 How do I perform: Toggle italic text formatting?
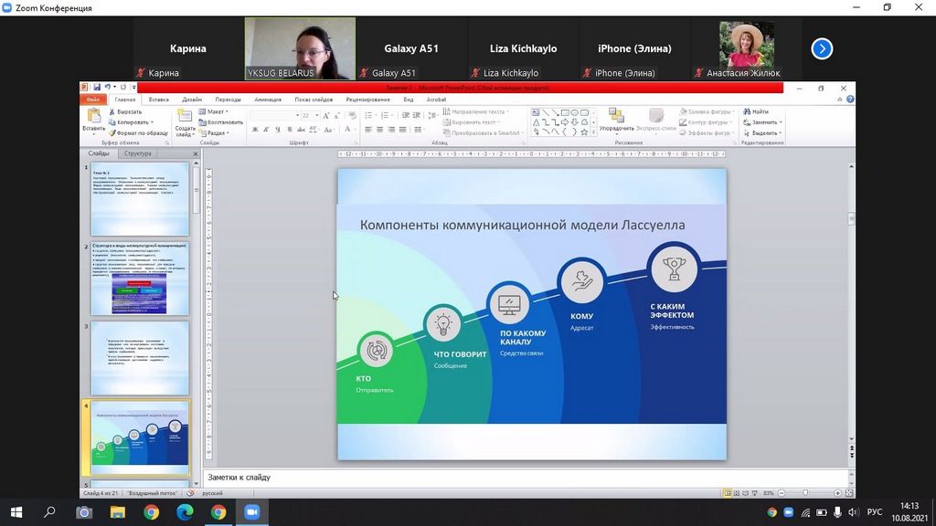pos(267,130)
